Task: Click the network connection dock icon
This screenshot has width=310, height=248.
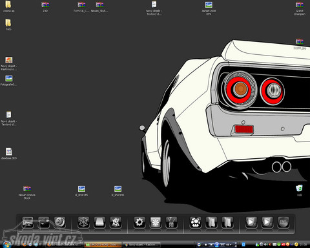Action: pyautogui.click(x=44, y=222)
